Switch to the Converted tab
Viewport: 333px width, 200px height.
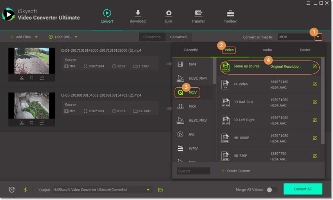click(178, 37)
